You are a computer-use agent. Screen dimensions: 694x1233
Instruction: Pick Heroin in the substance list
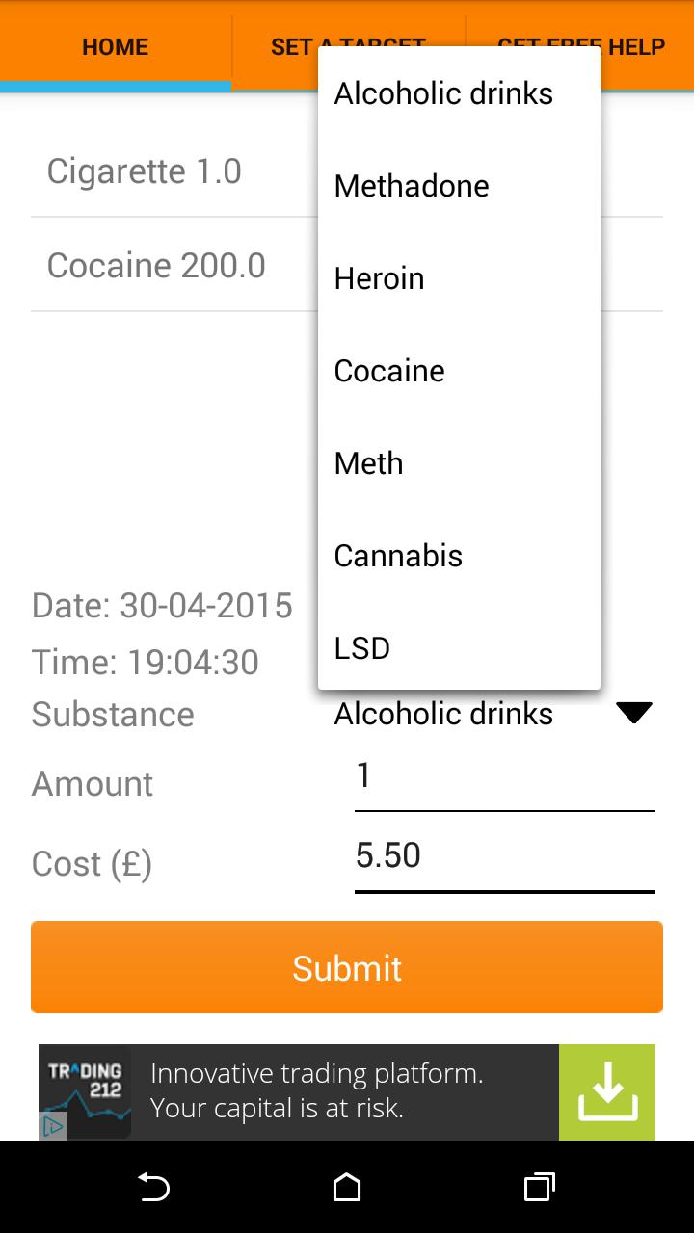pos(459,278)
